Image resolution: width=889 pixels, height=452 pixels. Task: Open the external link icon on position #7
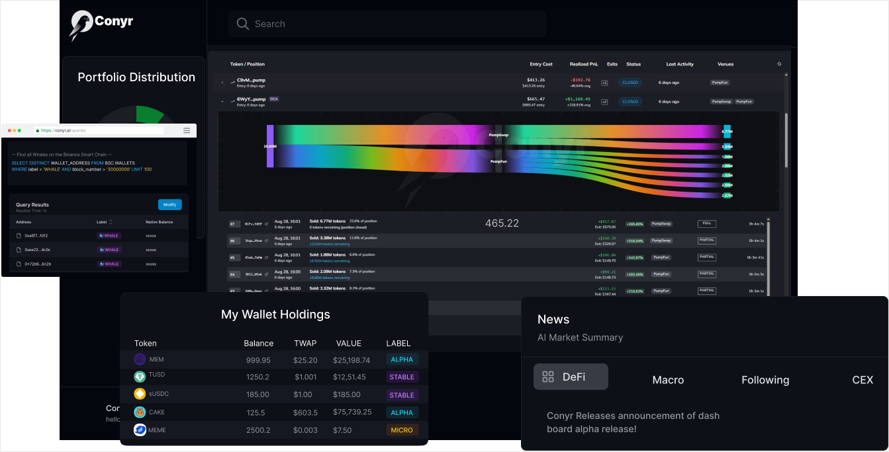(266, 223)
